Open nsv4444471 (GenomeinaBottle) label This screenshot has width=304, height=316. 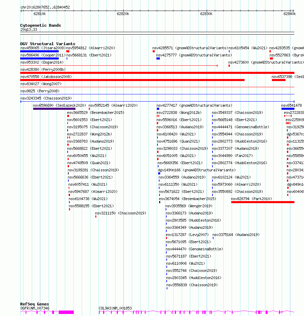(x=240, y=127)
